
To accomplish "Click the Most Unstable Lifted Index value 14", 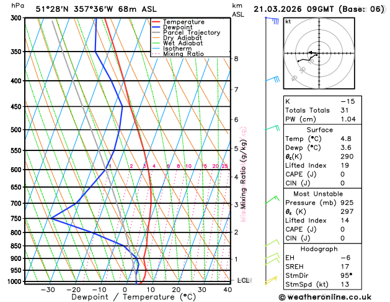I will pyautogui.click(x=345, y=221).
